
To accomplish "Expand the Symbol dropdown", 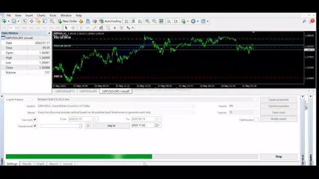I will pyautogui.click(x=193, y=106).
